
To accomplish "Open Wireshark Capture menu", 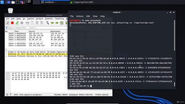I will pos(31,18).
